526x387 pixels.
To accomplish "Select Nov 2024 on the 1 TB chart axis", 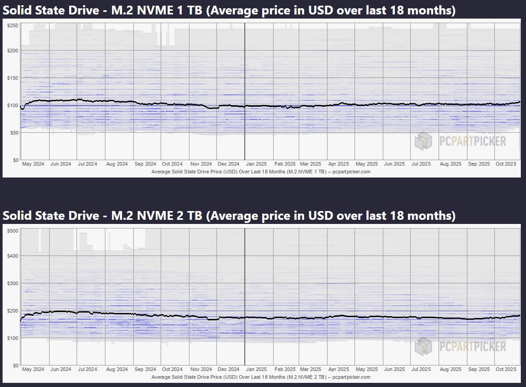I will point(201,164).
